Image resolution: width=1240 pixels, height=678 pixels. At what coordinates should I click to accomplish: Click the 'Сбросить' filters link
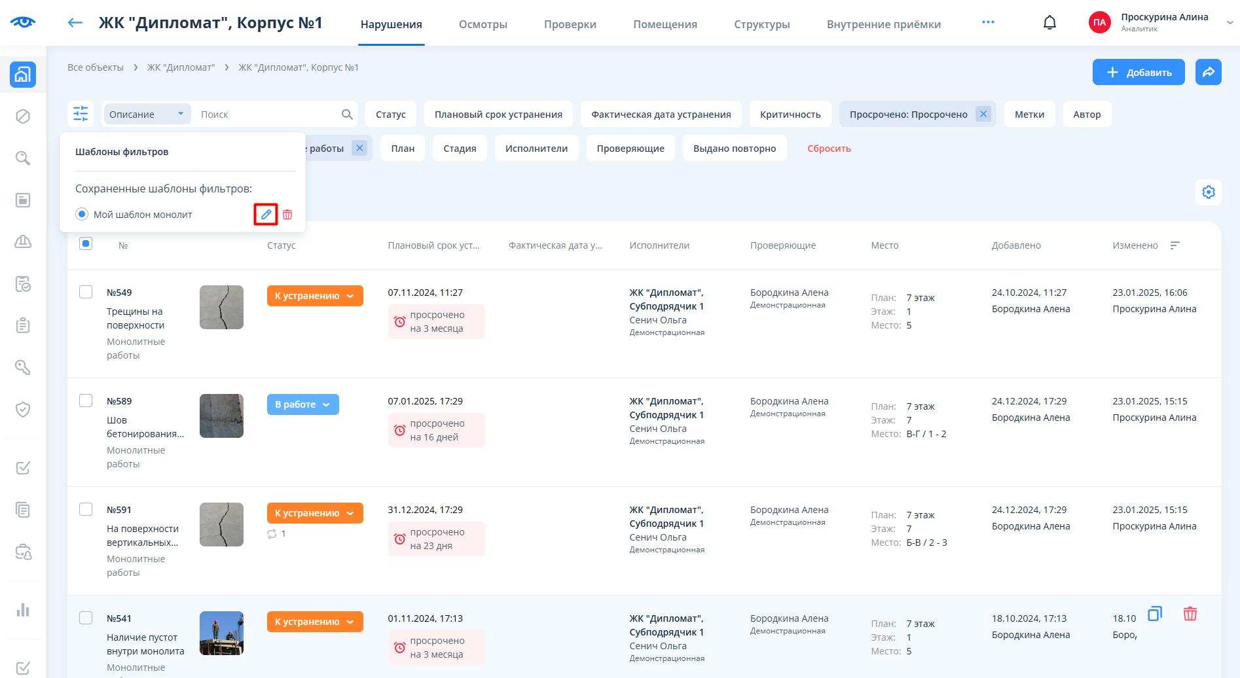pyautogui.click(x=829, y=149)
